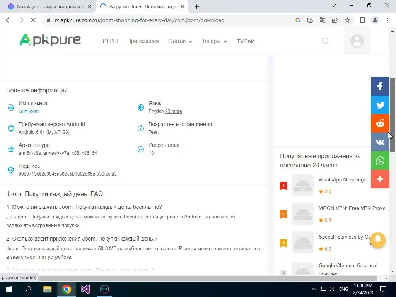Open Windows Start menu
396x297 pixels.
pos(9,289)
